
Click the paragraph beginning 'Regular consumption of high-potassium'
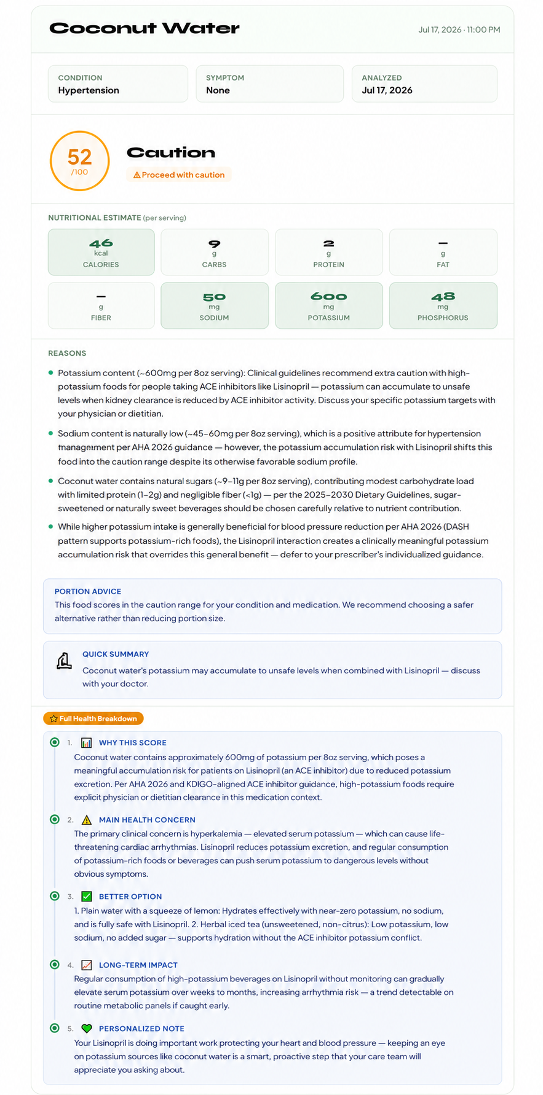point(264,992)
